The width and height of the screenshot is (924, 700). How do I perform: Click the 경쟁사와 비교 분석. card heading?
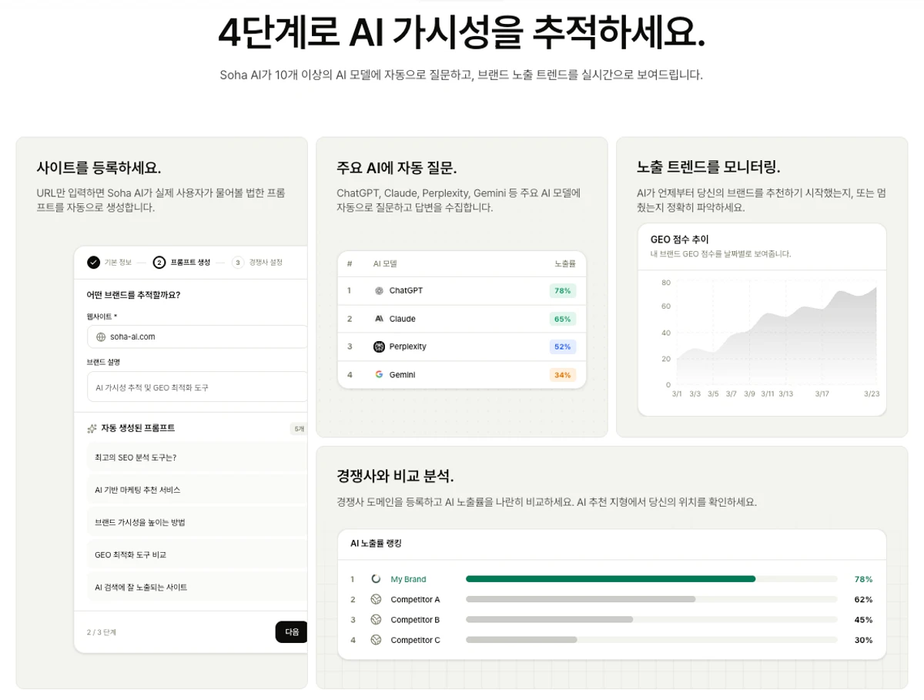coord(395,476)
